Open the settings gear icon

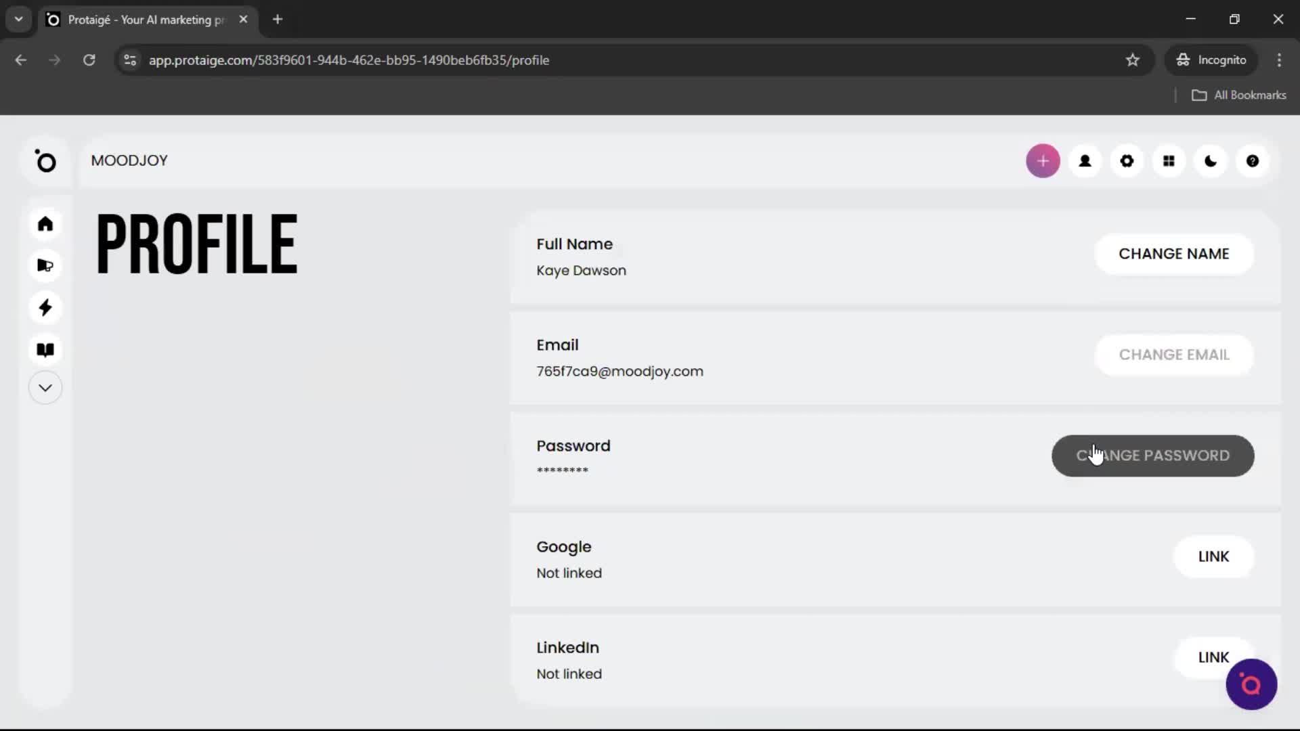tap(1127, 161)
